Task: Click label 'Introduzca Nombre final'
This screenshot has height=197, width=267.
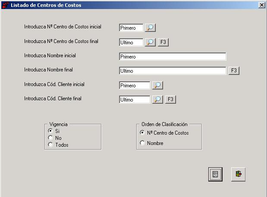Action: click(48, 70)
